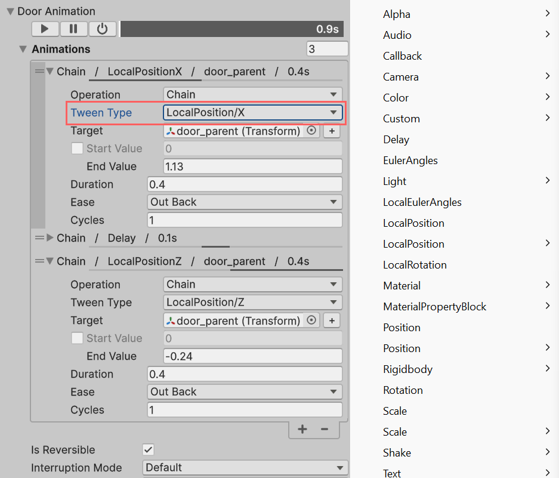Edit the Animations count field
Image resolution: width=559 pixels, height=478 pixels.
pos(328,49)
